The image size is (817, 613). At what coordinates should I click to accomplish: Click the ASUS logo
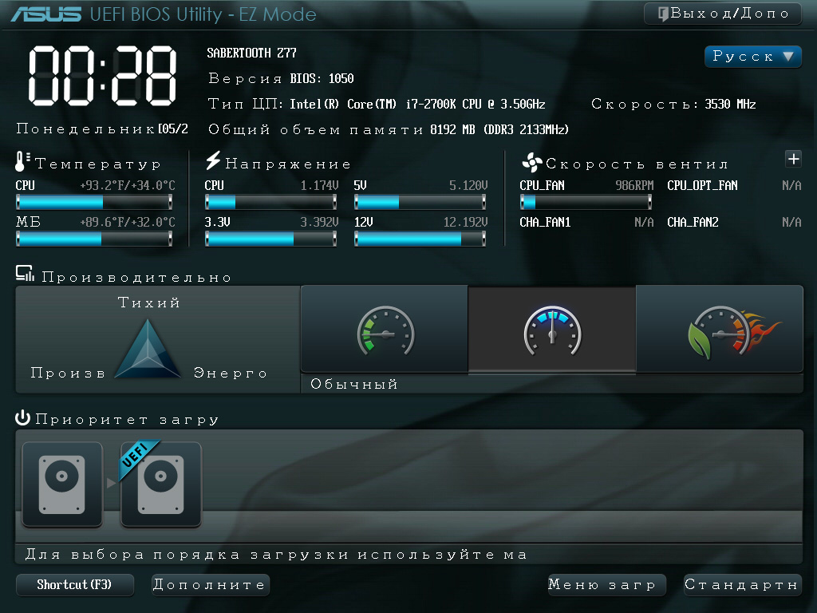click(x=45, y=14)
